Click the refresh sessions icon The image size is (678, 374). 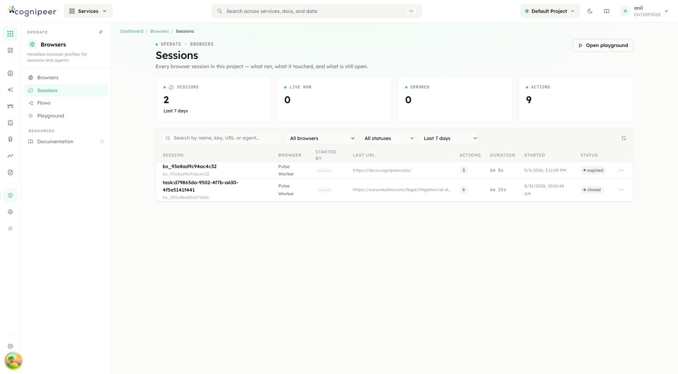[624, 138]
